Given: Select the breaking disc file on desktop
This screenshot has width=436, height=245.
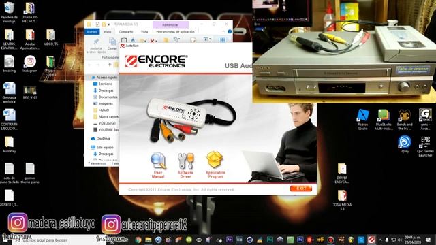Looking at the screenshot, I should coord(9,64).
